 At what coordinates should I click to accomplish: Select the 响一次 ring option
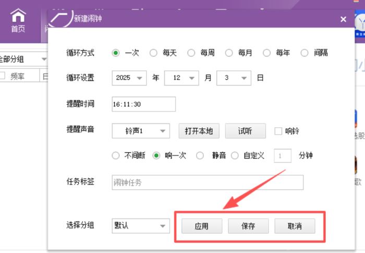(156, 155)
